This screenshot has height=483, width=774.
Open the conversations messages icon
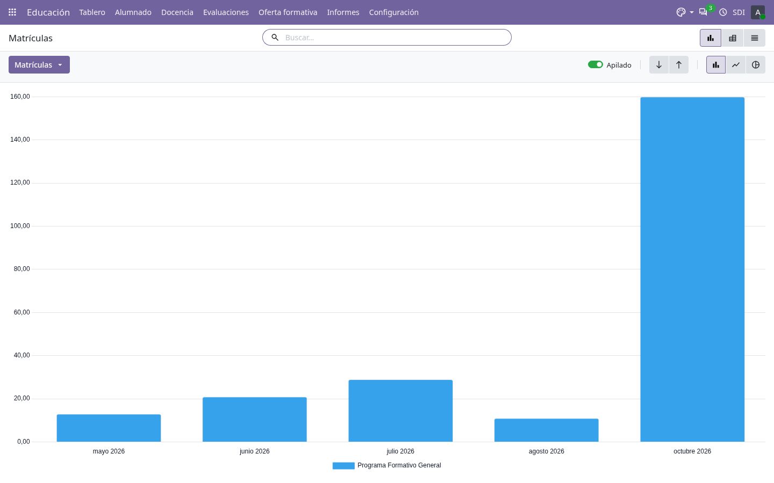tap(703, 12)
